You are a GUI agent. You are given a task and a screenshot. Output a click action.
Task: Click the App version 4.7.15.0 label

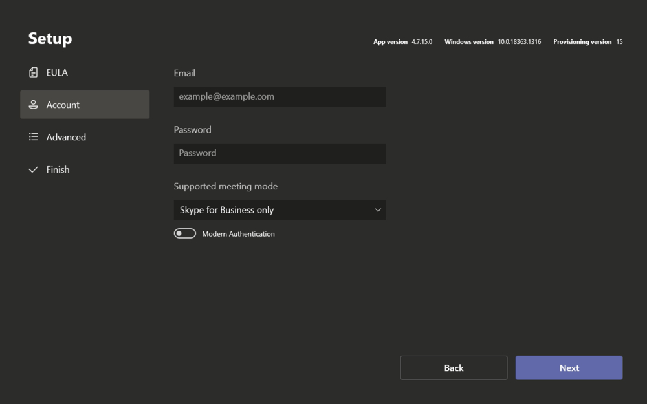point(403,41)
